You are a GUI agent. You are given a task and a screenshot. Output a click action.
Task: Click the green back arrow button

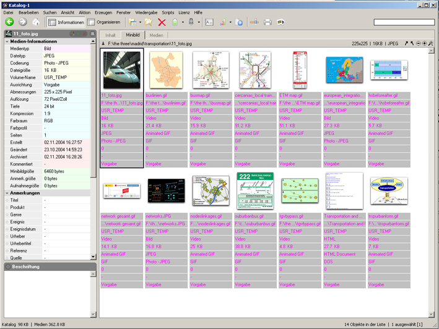tap(9, 22)
